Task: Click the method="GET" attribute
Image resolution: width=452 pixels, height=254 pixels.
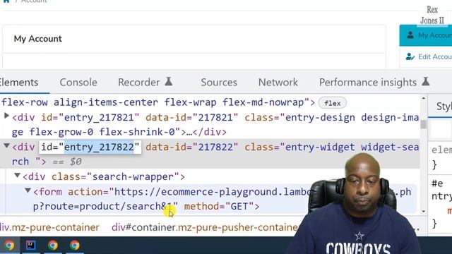Action: 219,207
